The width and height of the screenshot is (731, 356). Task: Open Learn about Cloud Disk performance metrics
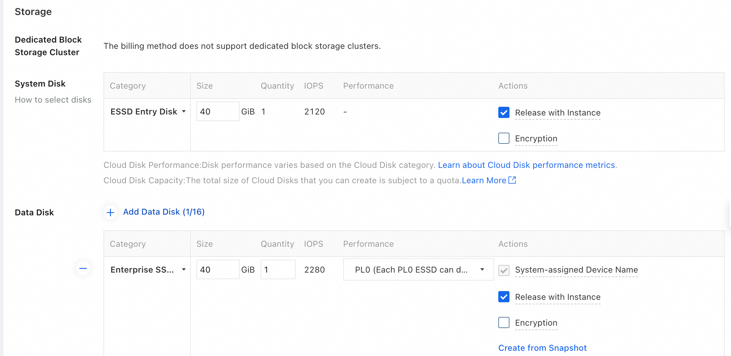tap(526, 165)
